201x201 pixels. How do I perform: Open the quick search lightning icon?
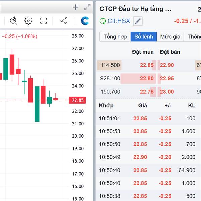14,21
